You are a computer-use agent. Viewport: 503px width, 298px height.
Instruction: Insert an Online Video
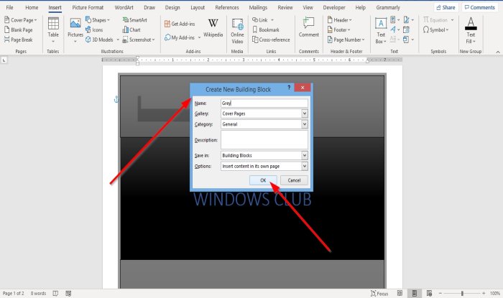coord(237,31)
